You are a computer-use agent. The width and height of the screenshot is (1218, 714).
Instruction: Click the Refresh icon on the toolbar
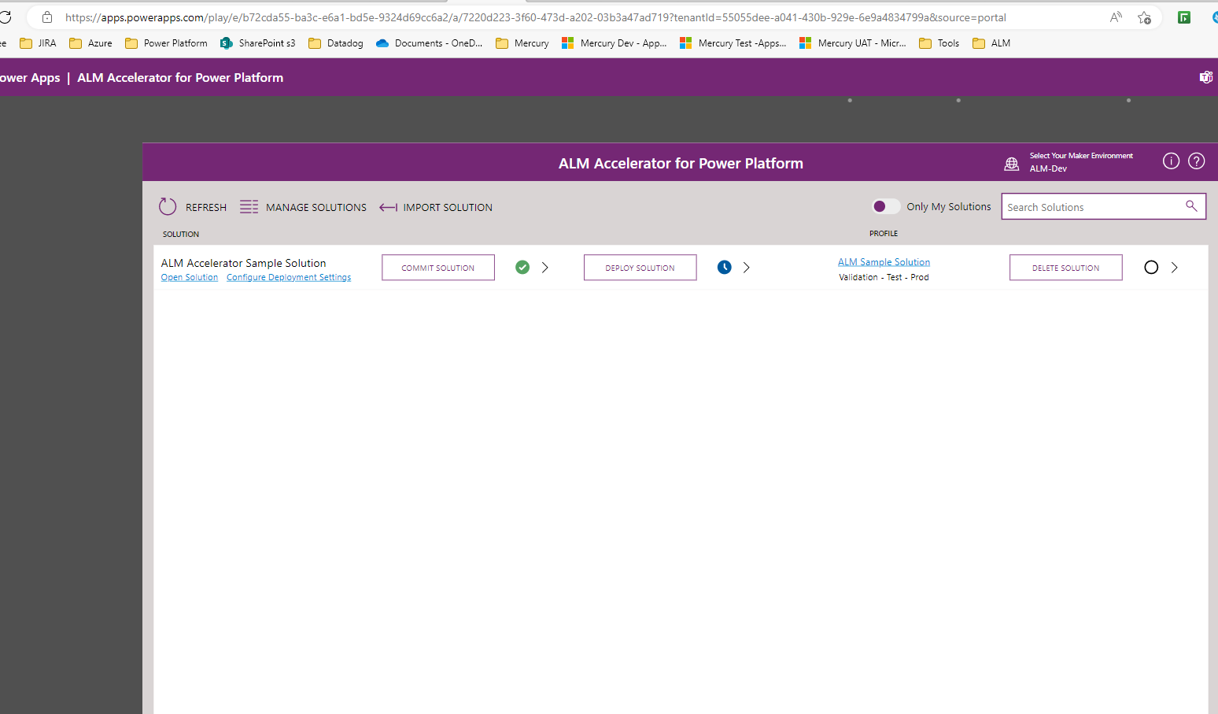point(168,206)
